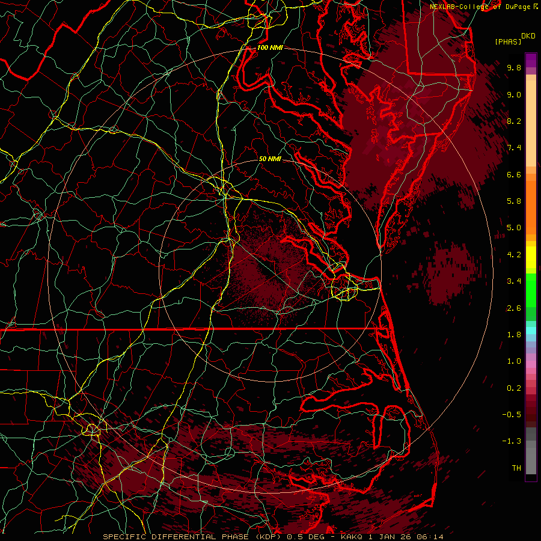Click the -1.3 value on the scale
541x541 pixels.
[512, 441]
